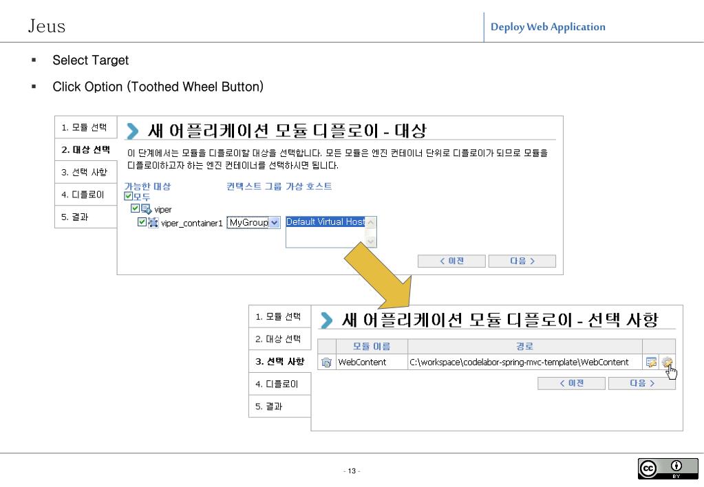
Task: Click the WebContent module name cell
Action: point(372,362)
